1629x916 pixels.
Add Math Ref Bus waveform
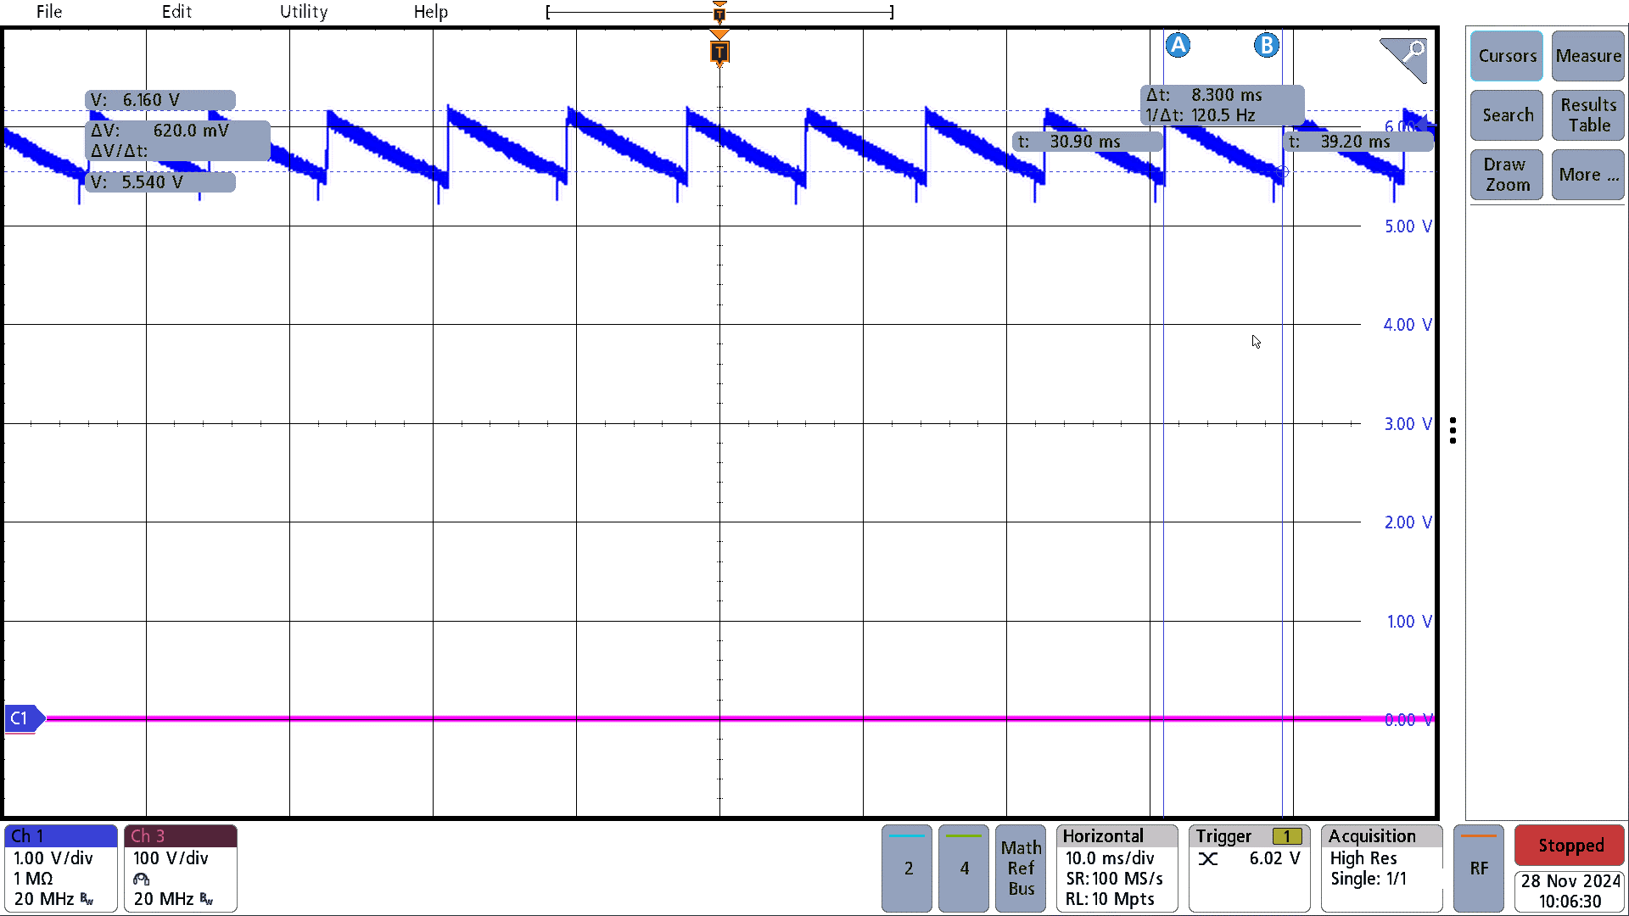click(x=1021, y=869)
